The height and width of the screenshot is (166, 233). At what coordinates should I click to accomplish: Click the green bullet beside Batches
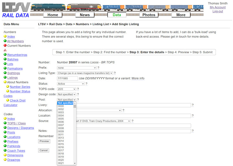coord(5,59)
